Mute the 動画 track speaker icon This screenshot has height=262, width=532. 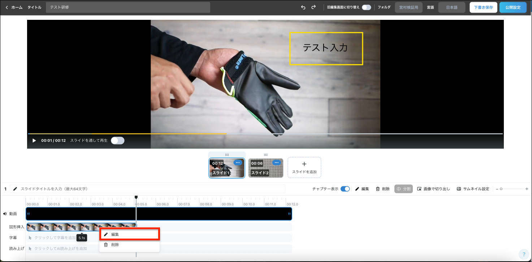point(5,214)
